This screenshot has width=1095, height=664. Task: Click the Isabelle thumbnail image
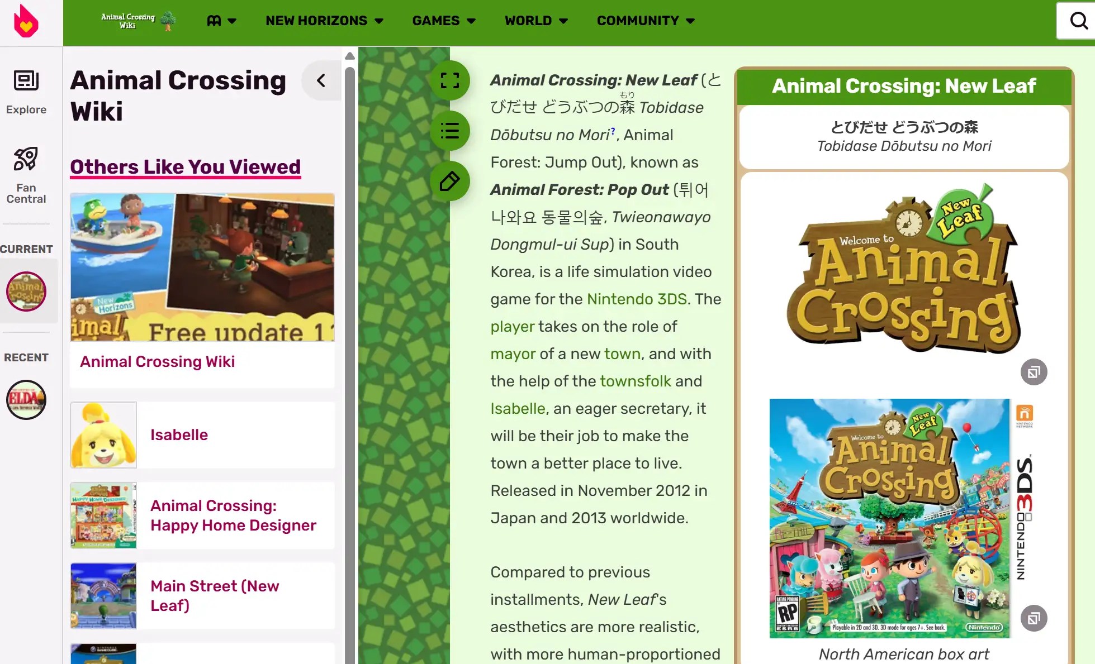tap(103, 435)
